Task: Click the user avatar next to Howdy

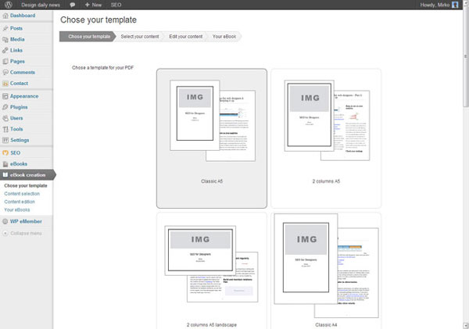Action: coord(455,5)
